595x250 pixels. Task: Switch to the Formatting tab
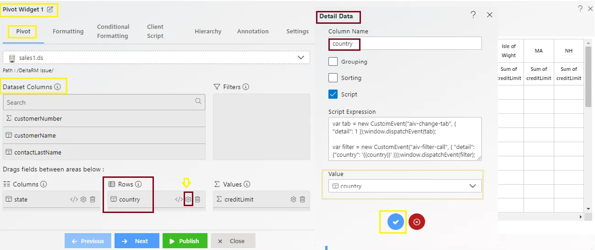tap(68, 31)
